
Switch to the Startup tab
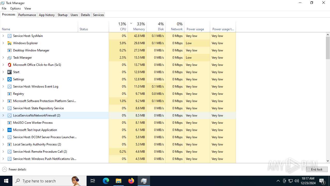click(62, 15)
